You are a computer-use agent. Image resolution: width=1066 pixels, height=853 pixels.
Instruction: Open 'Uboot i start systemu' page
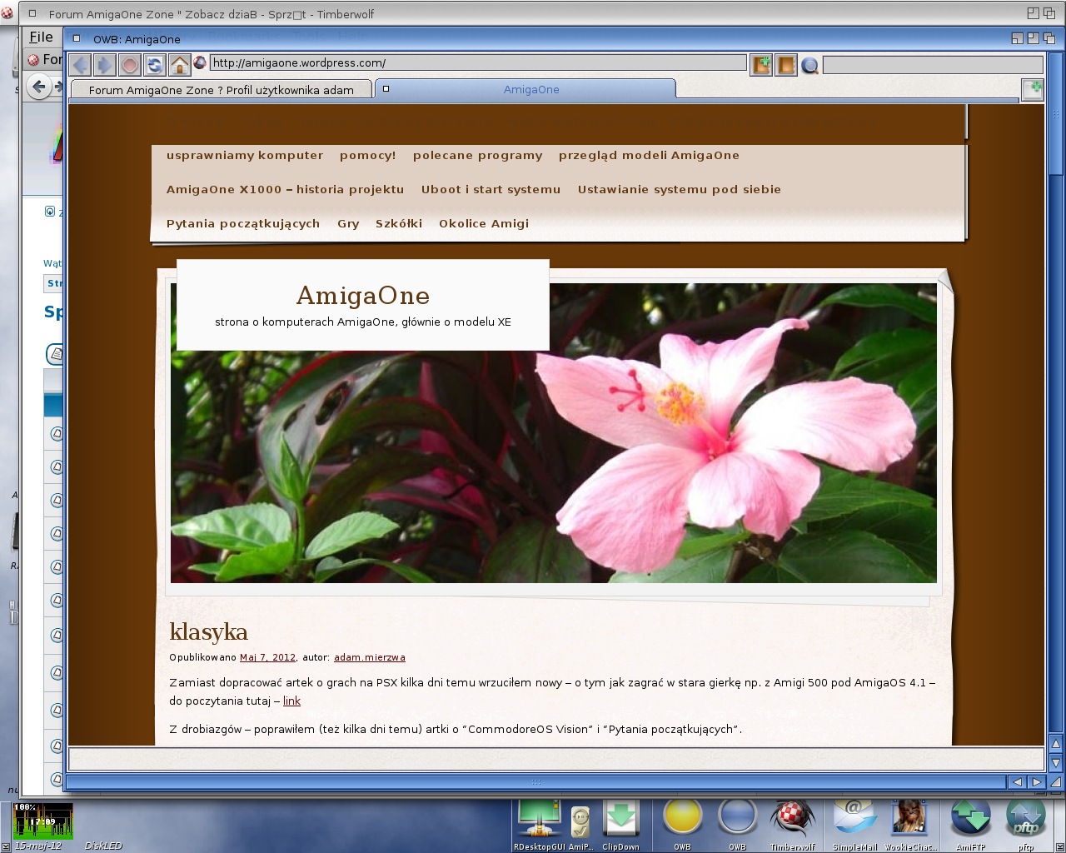(491, 189)
